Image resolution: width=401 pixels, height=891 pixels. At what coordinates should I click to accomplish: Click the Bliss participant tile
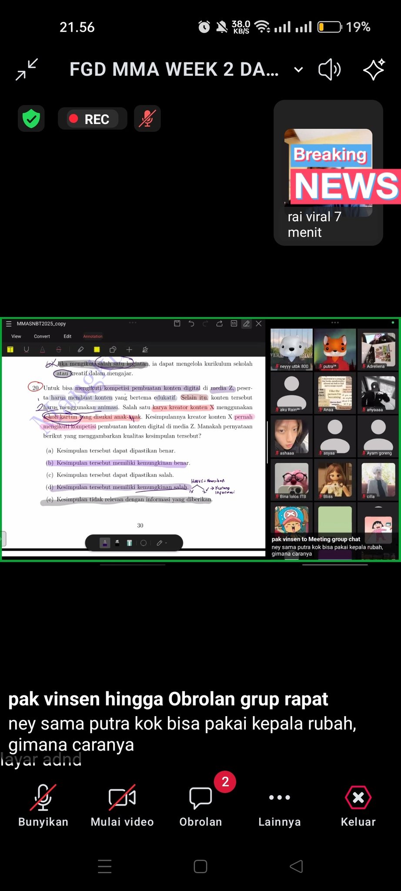(x=335, y=479)
